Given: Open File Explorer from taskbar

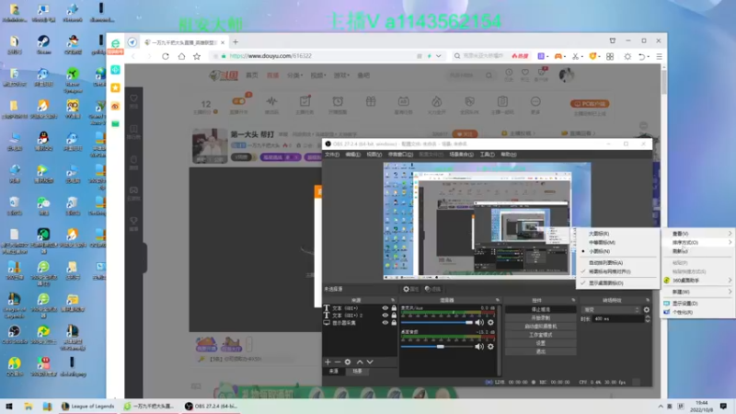Looking at the screenshot, I should coord(29,406).
